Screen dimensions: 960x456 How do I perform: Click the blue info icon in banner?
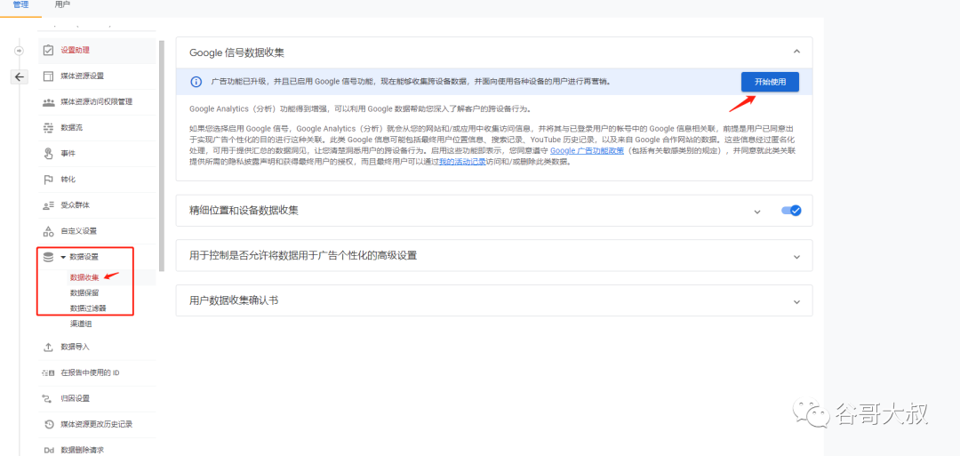tap(196, 82)
